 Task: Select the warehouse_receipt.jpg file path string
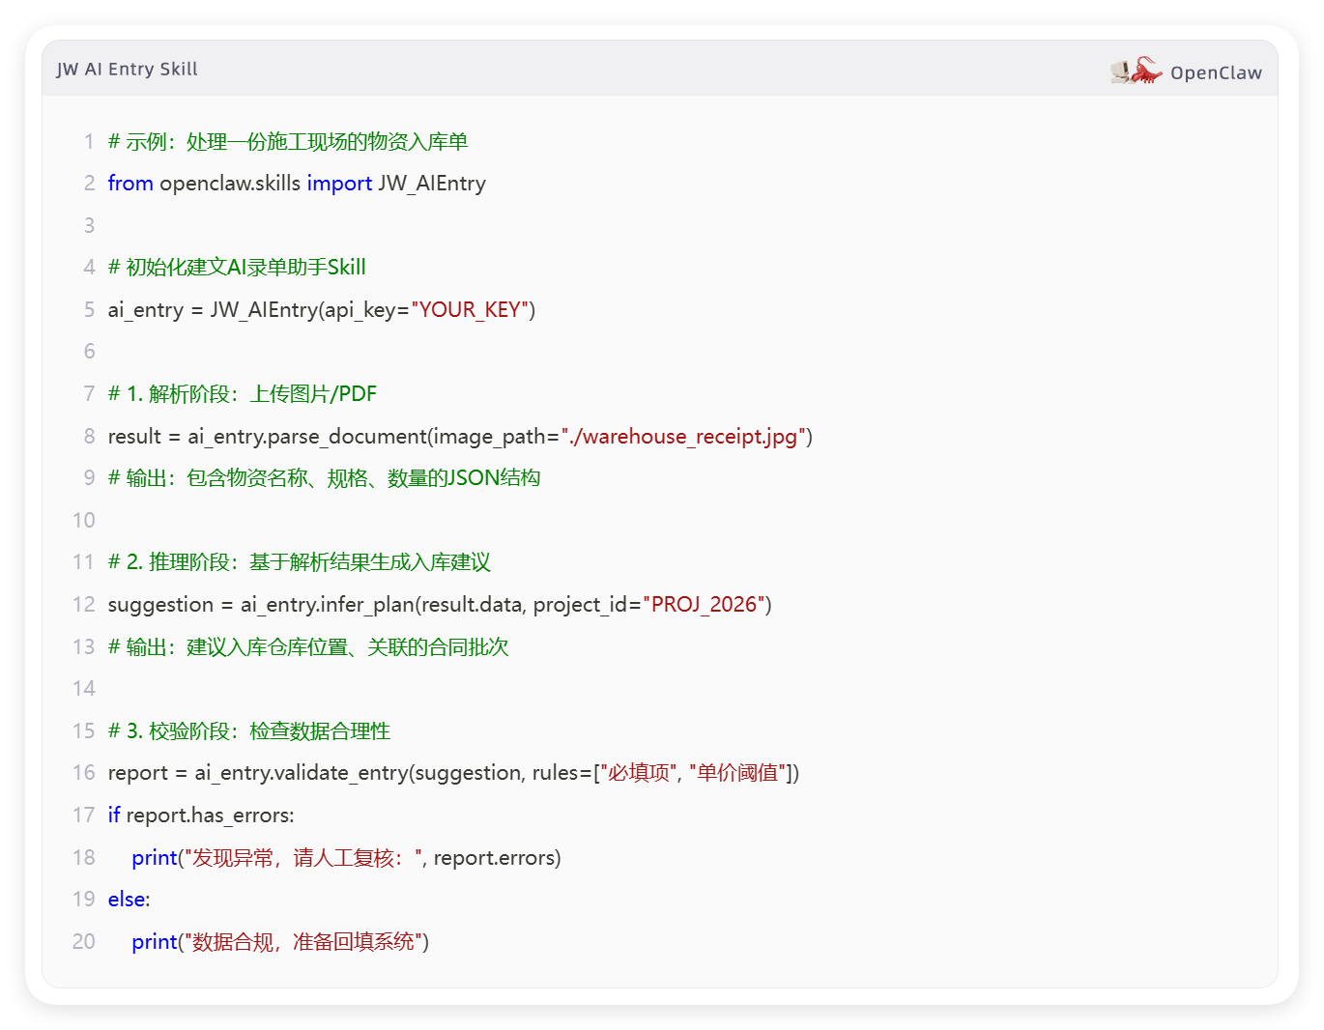[x=685, y=437]
